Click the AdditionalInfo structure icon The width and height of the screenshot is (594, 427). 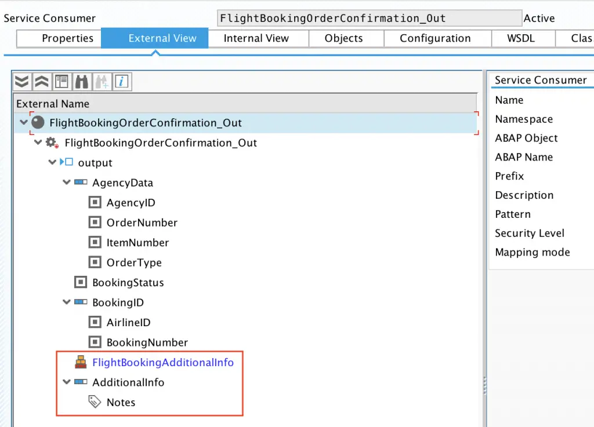coord(81,382)
